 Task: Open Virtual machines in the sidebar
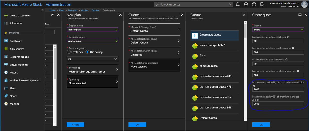coord(19,65)
